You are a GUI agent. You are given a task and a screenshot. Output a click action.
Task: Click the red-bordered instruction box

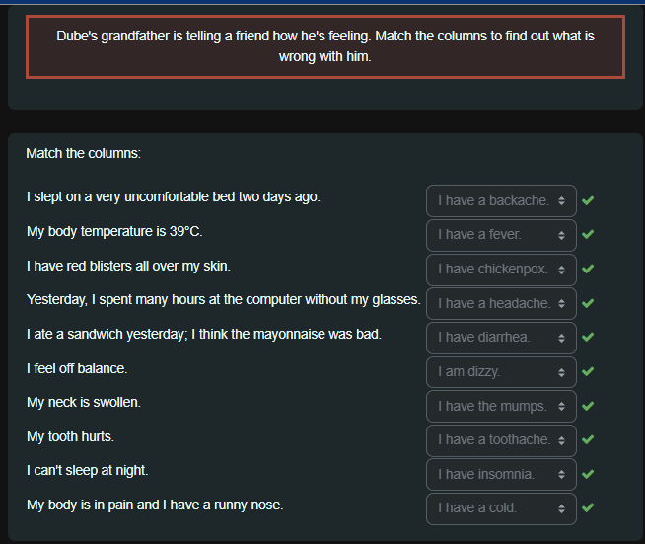[325, 46]
